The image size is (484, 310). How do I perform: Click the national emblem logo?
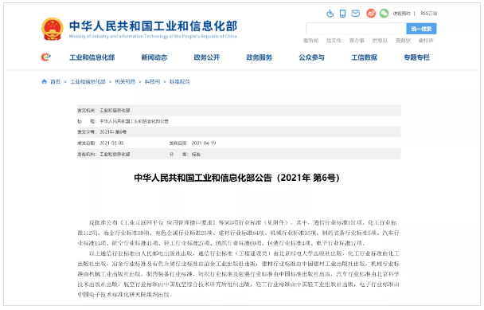(53, 29)
